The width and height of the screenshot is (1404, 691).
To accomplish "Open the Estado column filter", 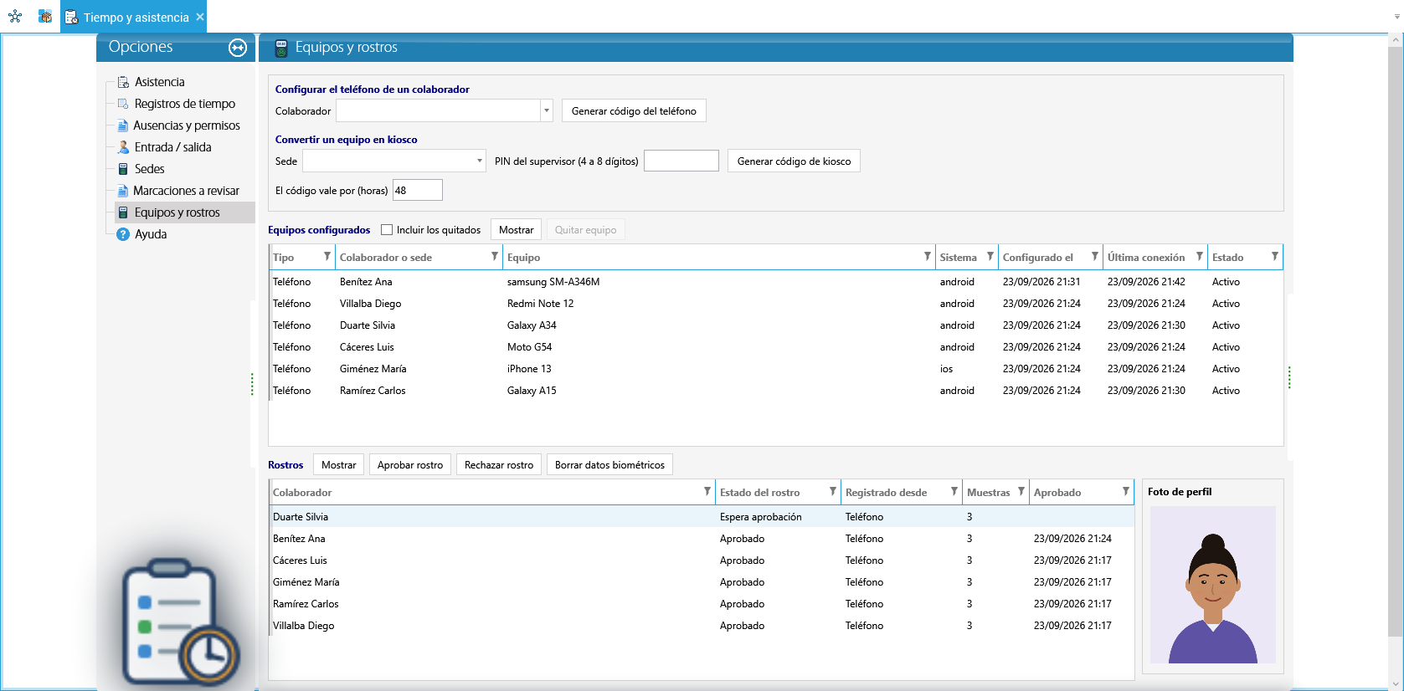I will click(x=1274, y=257).
